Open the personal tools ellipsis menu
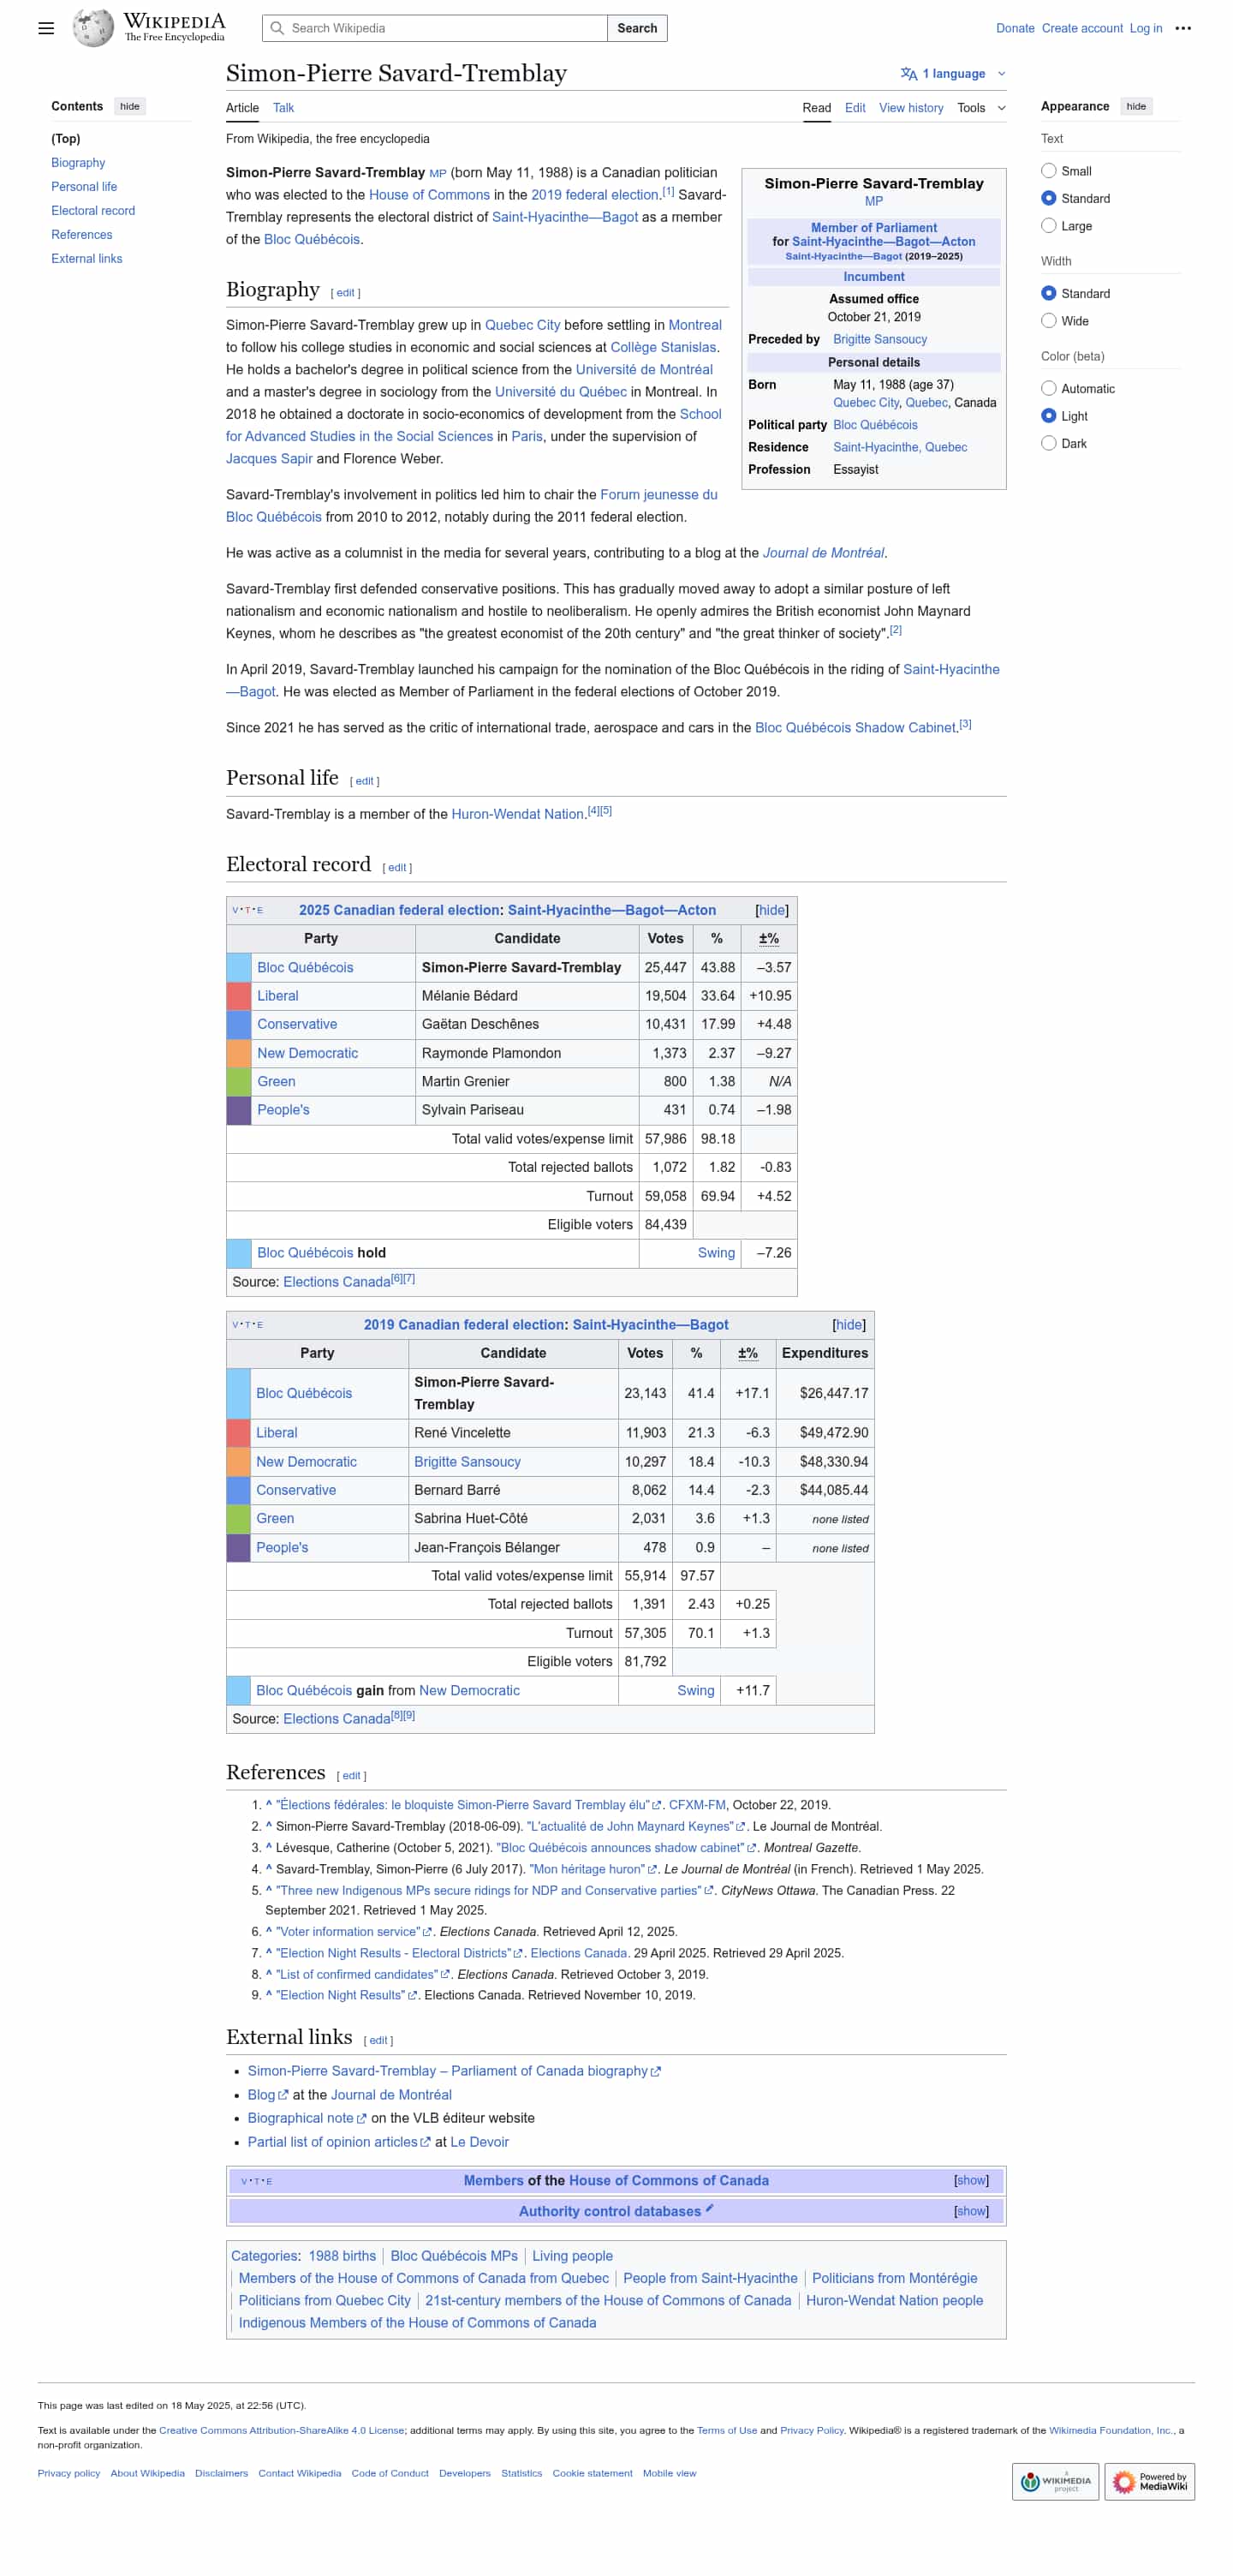Viewport: 1233px width, 2576px height. [1183, 28]
